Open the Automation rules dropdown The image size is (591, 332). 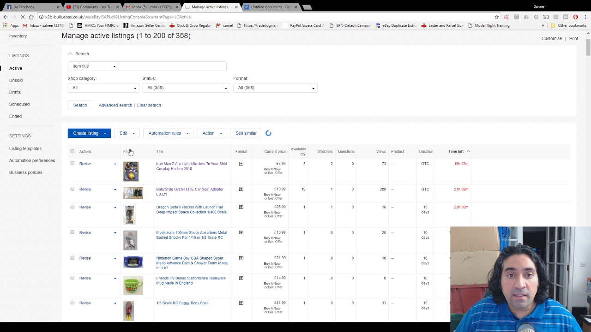pos(169,133)
